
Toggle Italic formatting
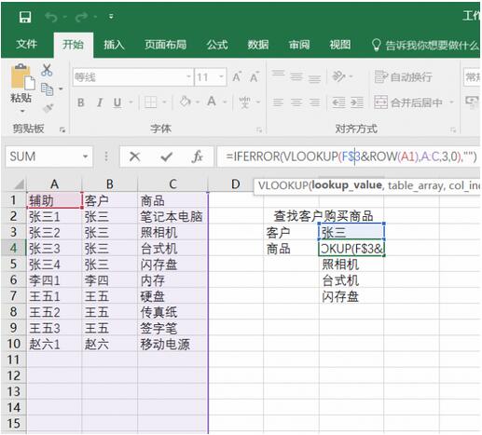tap(100, 102)
